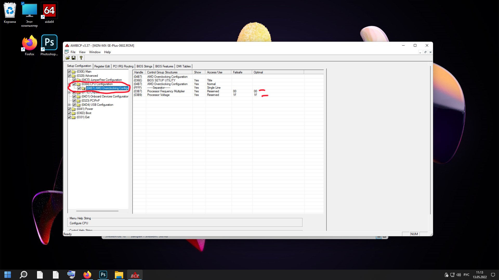Select the Photoshop desktop shortcut icon
The image size is (499, 280).
click(49, 43)
